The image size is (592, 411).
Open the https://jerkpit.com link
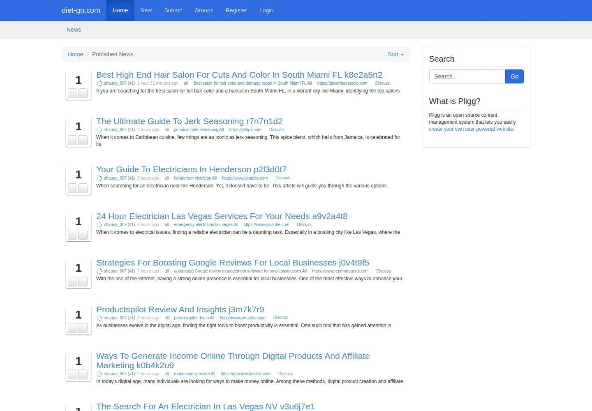click(x=245, y=130)
